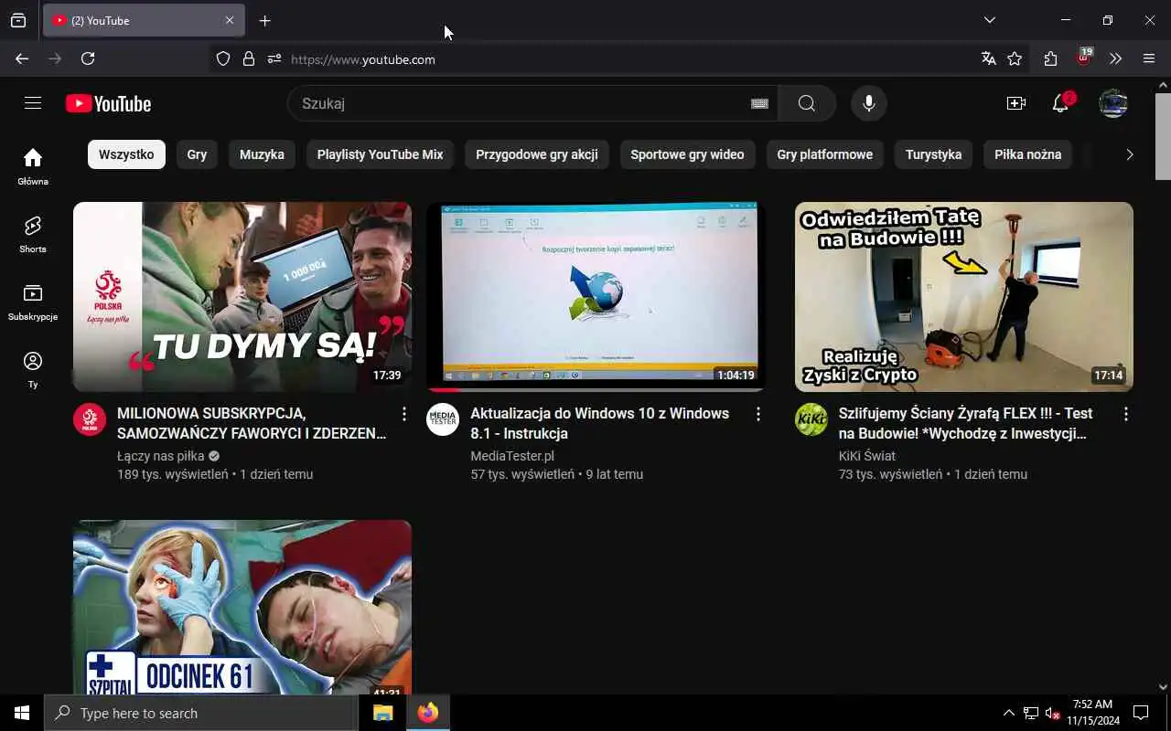Screen dimensions: 1171x731
Task: Select the Turystyka chip
Action: click(933, 154)
